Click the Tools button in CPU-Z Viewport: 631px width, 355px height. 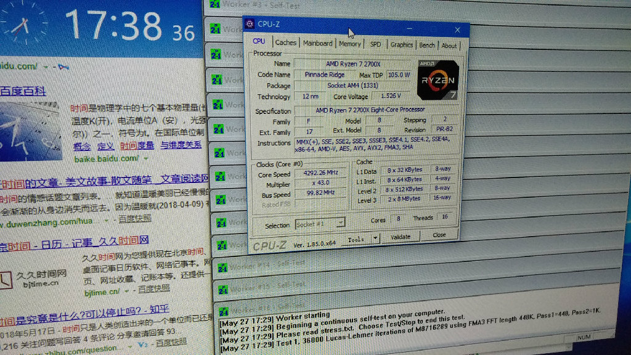click(x=356, y=240)
